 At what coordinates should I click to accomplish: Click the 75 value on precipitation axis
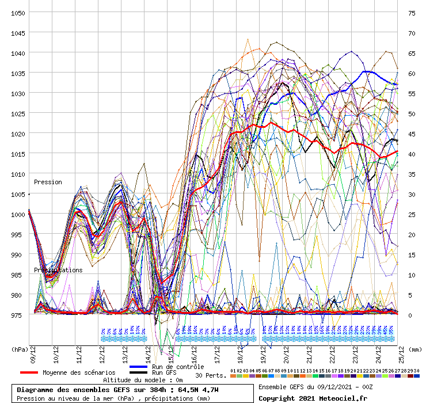pyautogui.click(x=411, y=13)
